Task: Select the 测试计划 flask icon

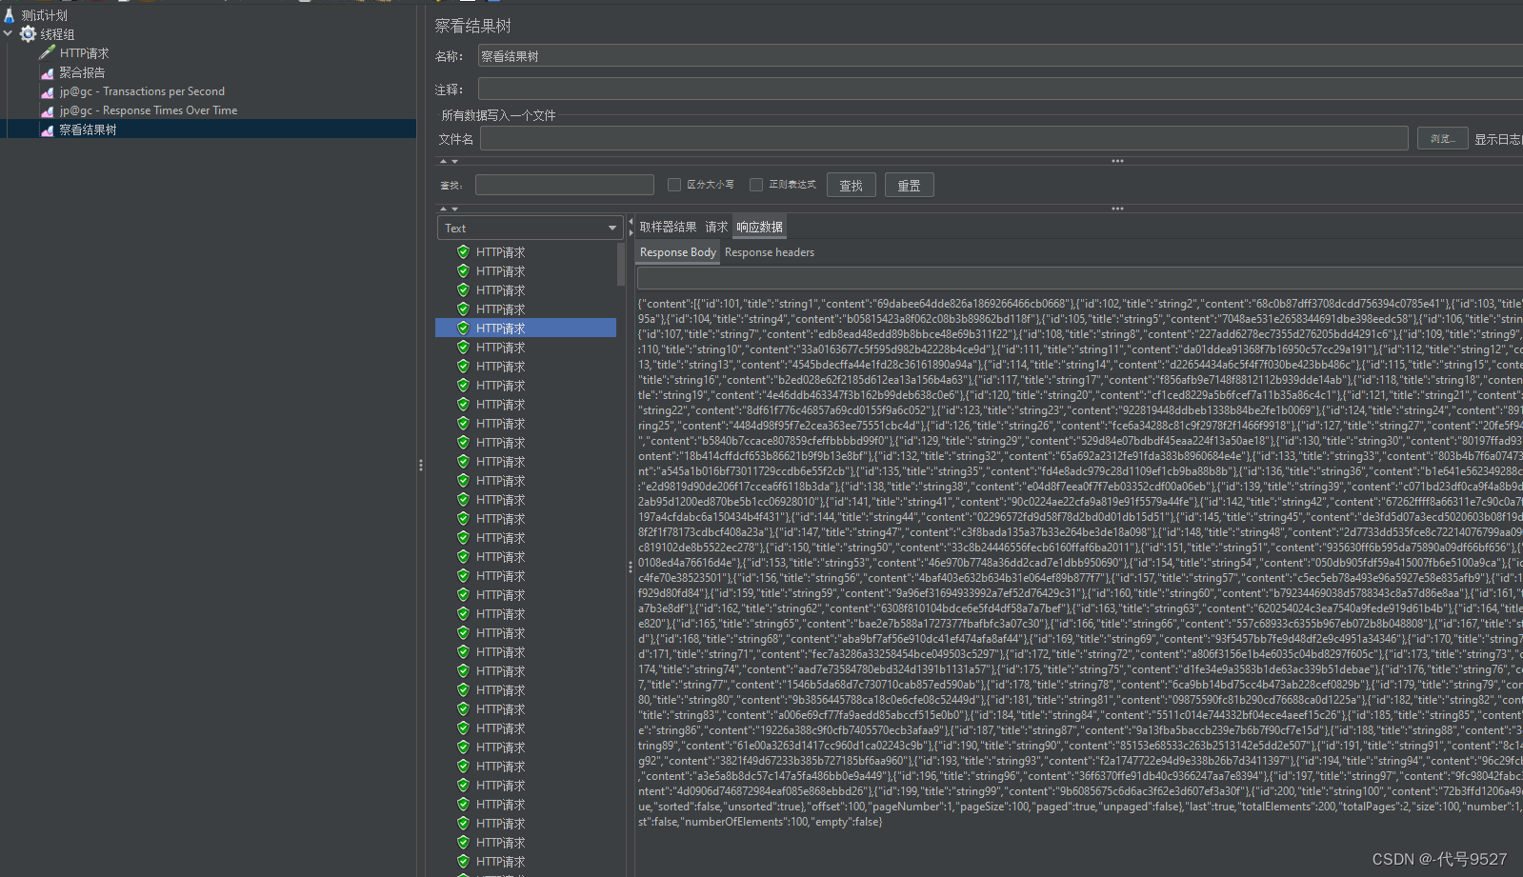Action: coord(10,15)
